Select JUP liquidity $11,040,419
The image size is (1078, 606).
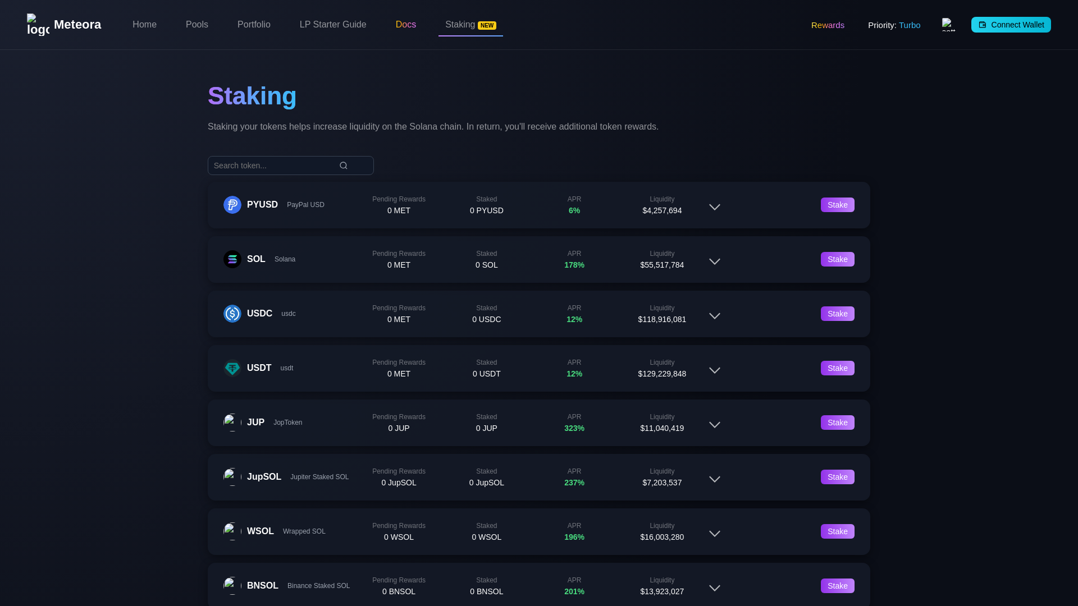(662, 428)
